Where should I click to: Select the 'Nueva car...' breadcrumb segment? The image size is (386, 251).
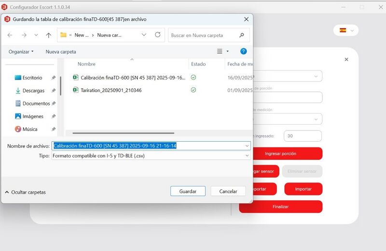point(110,35)
